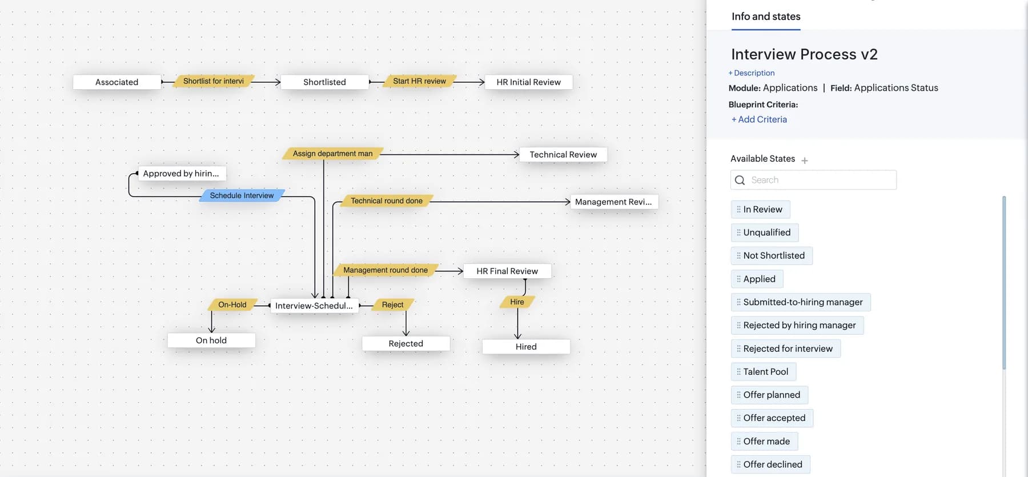The height and width of the screenshot is (477, 1028).
Task: Grab the drag handle of In Review state
Action: [x=738, y=210]
